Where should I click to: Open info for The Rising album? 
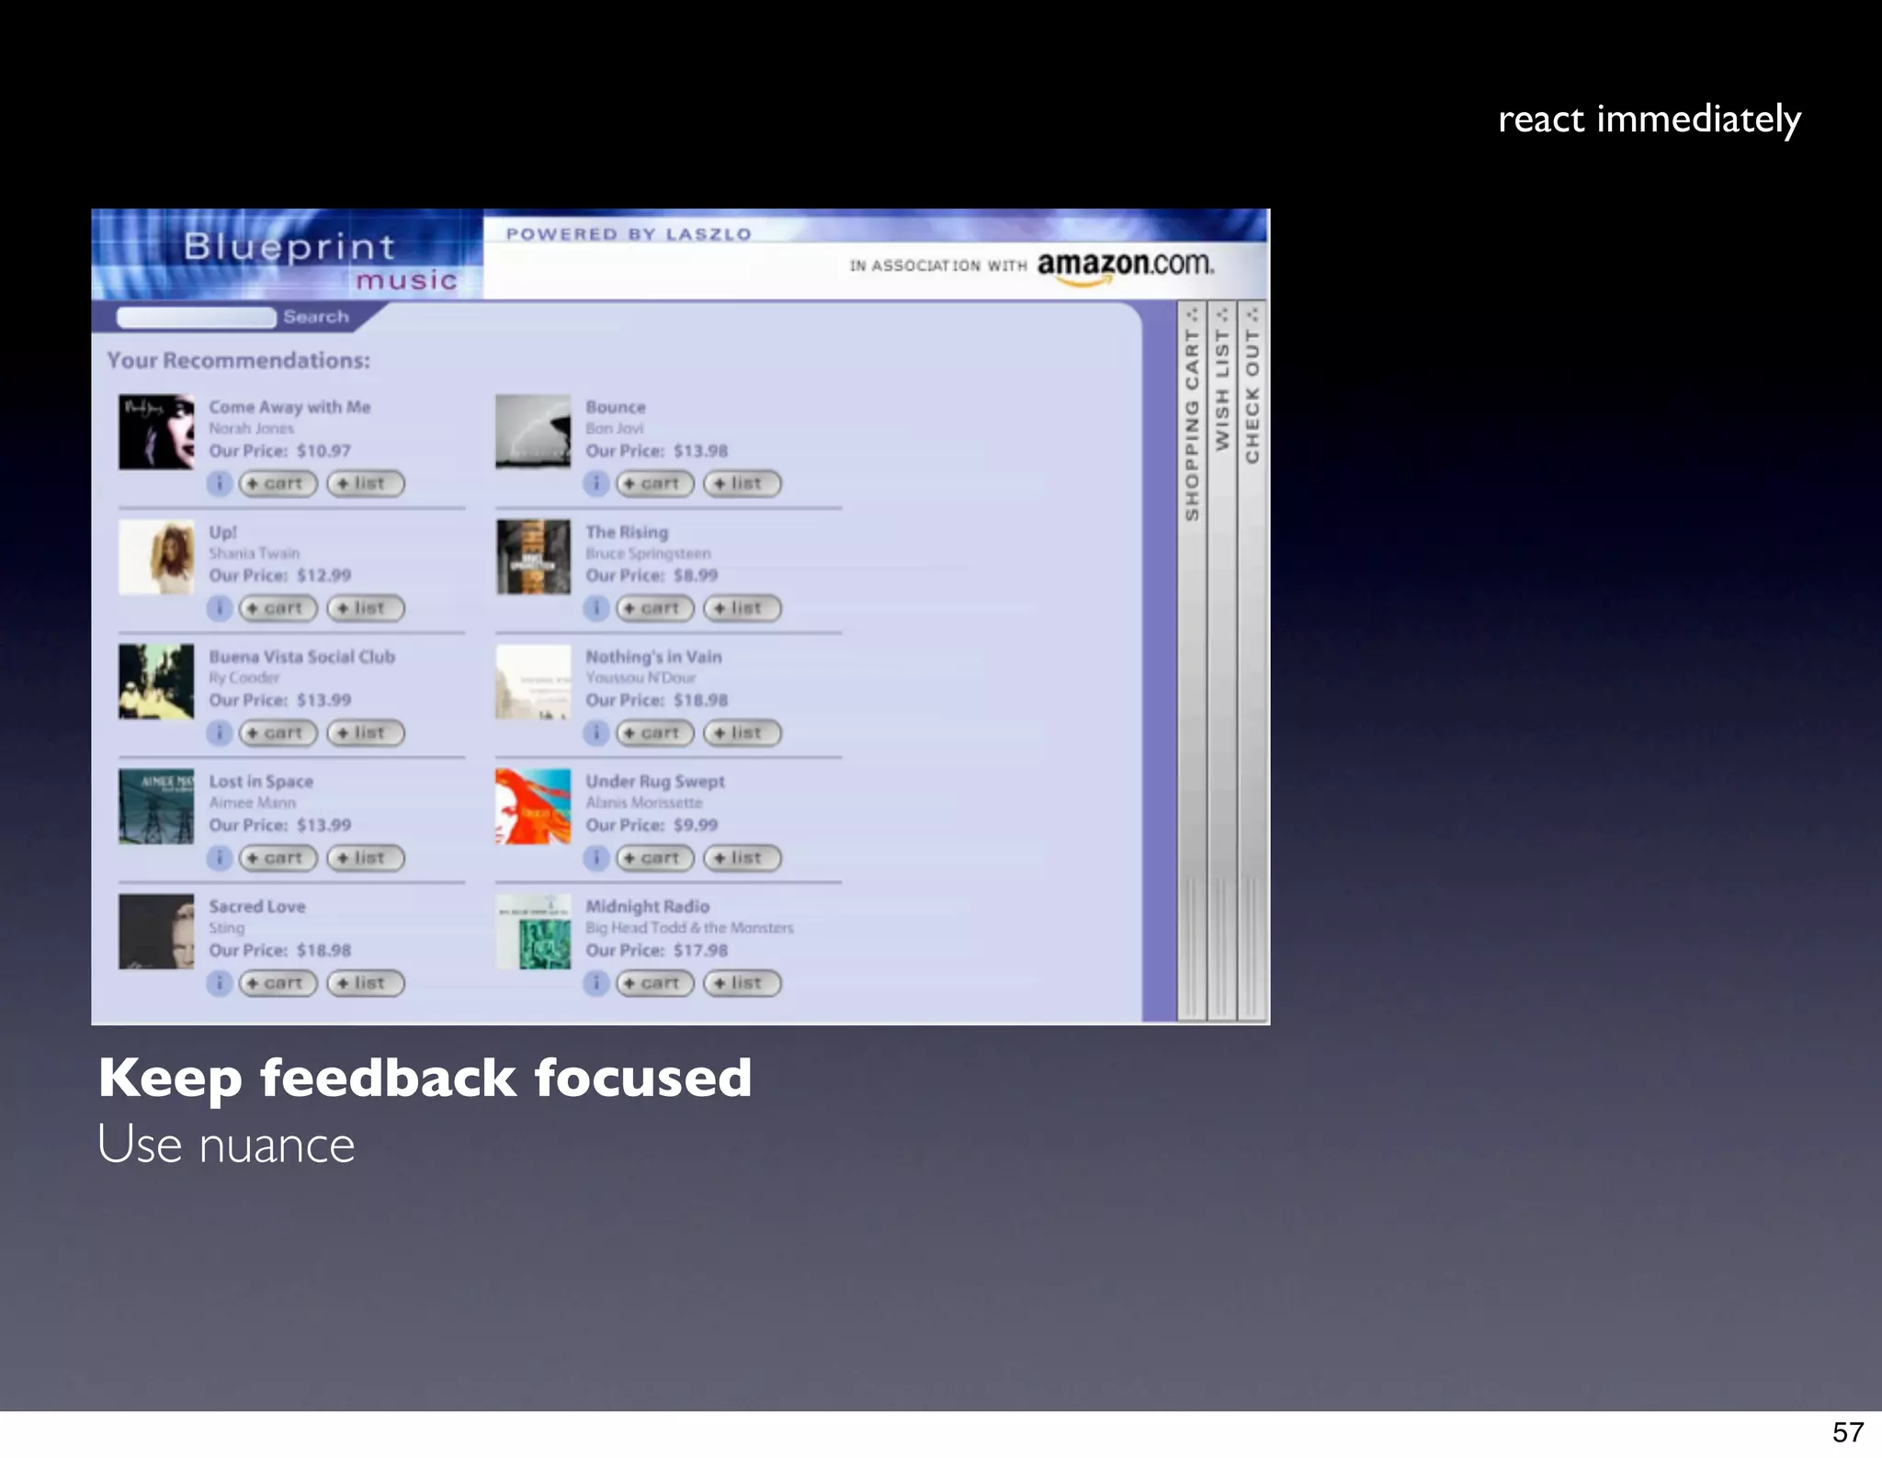tap(596, 608)
